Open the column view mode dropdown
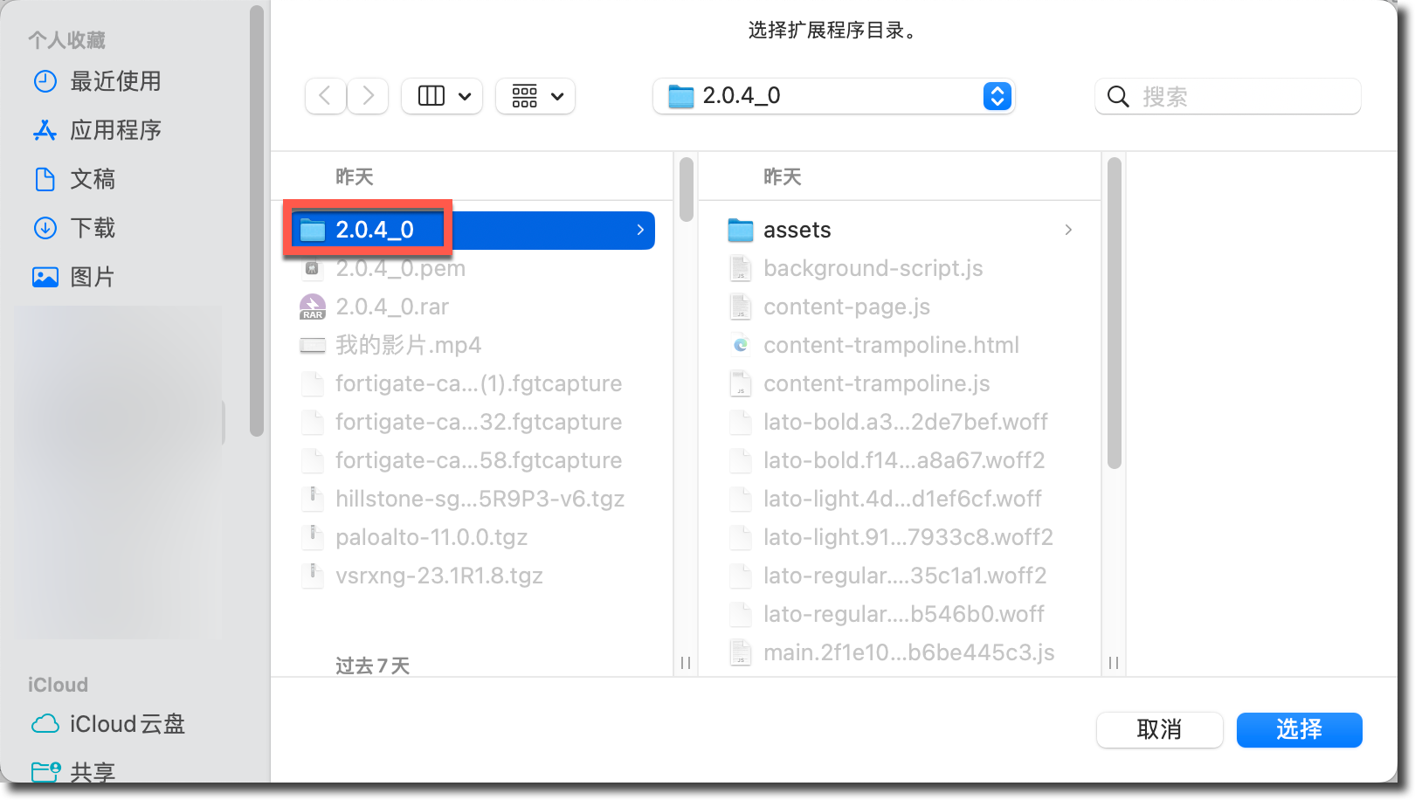The width and height of the screenshot is (1415, 800). 445,96
